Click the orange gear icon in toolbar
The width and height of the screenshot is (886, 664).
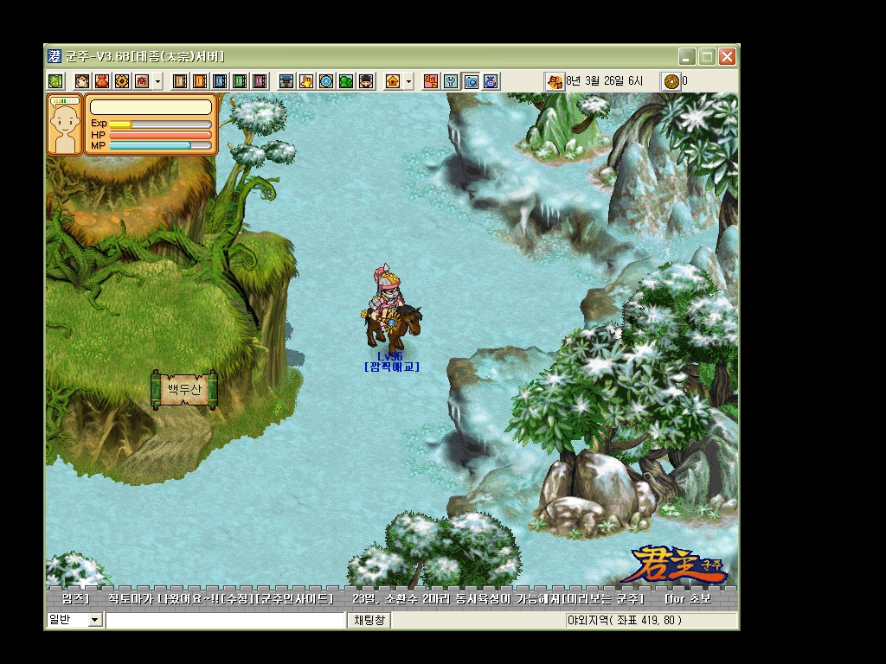122,81
